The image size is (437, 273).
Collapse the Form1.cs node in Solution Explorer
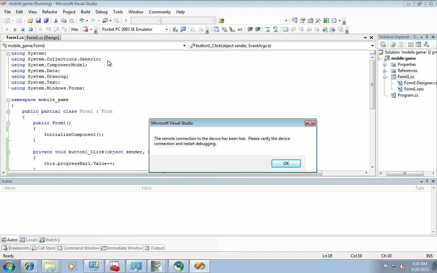[x=385, y=77]
